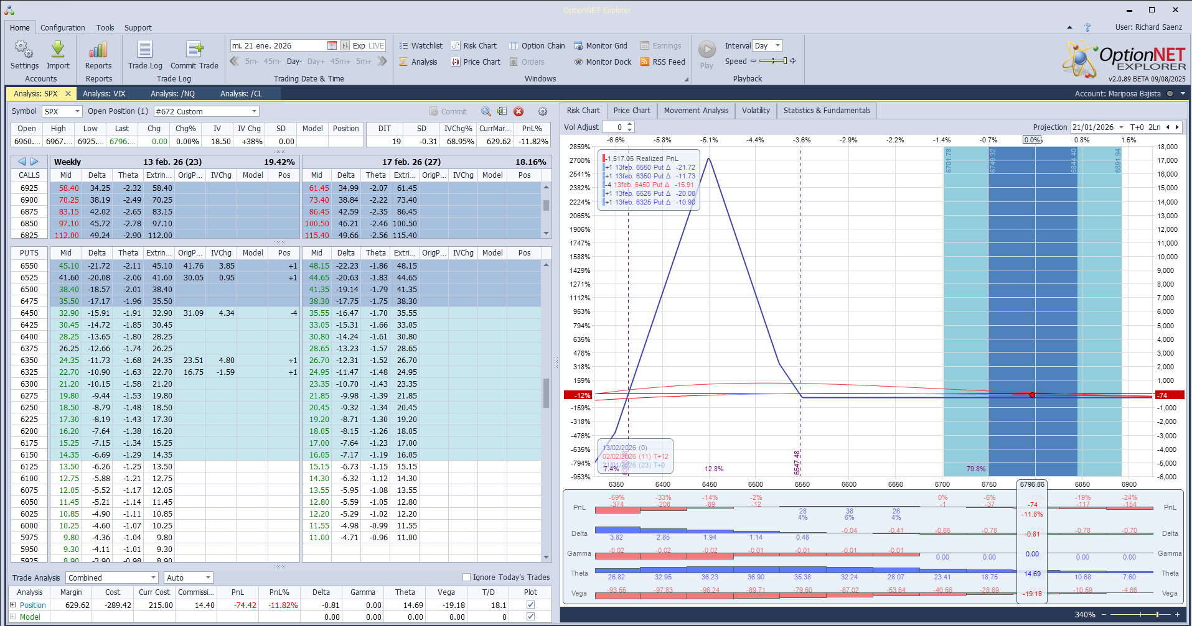Open the RSS Feed window
Viewport: 1192px width, 626px height.
(662, 62)
